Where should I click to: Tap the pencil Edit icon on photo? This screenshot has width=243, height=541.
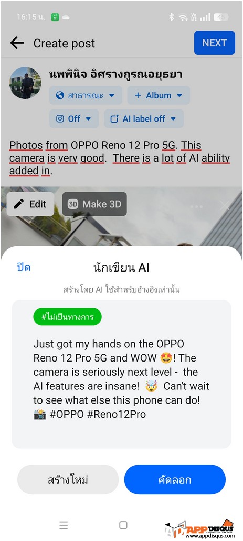18,204
